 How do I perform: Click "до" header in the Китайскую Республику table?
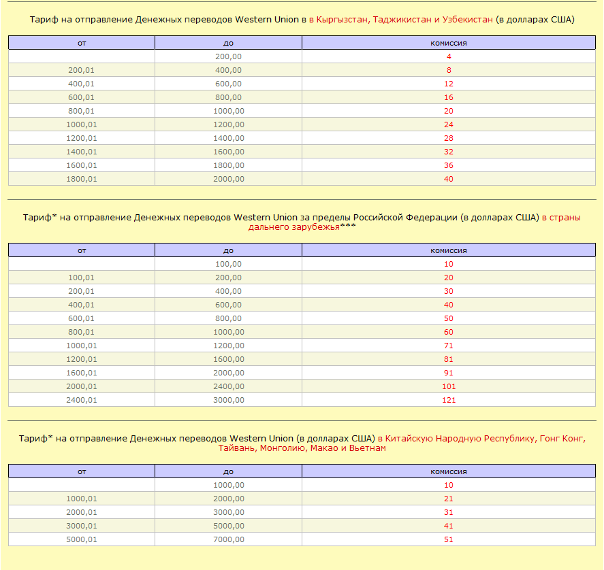pos(228,471)
